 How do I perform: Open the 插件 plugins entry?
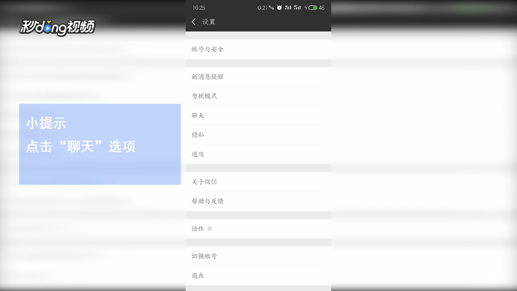pos(198,228)
